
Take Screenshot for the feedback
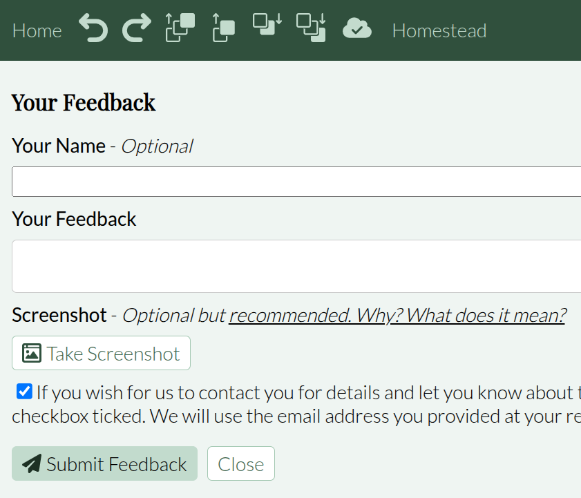pos(101,353)
